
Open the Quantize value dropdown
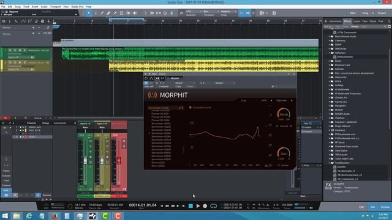194,12
